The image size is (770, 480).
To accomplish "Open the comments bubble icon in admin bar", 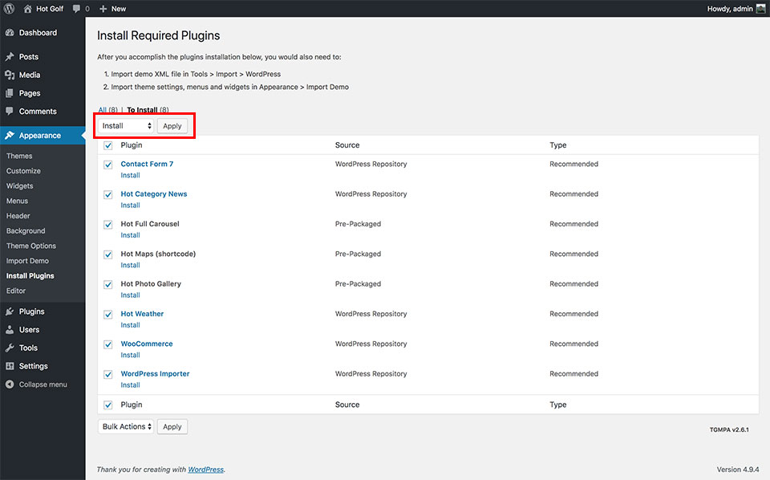I will click(77, 9).
